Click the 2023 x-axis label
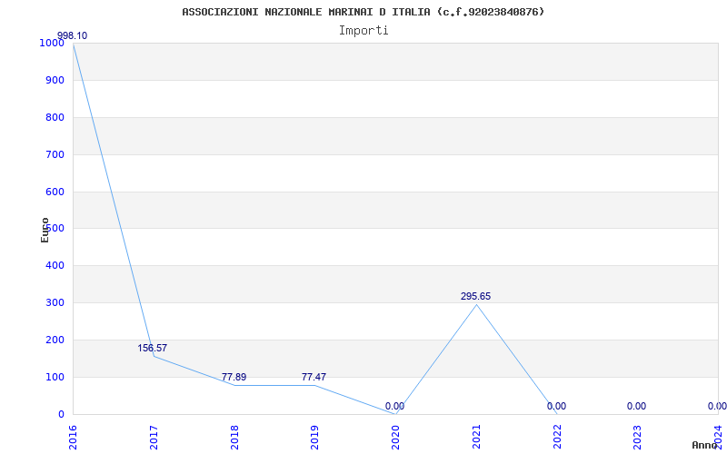Viewport: 727px width, 454px height. [638, 438]
